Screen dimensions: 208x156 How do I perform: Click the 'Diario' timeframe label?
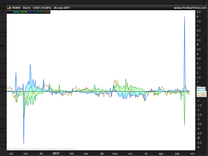(27, 8)
